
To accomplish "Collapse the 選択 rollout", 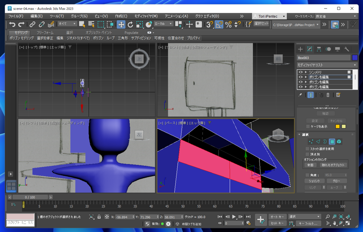I will coord(299,135).
